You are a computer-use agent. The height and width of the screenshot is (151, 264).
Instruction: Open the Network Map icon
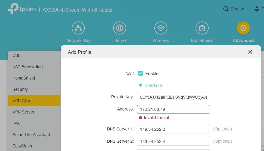pos(78,28)
